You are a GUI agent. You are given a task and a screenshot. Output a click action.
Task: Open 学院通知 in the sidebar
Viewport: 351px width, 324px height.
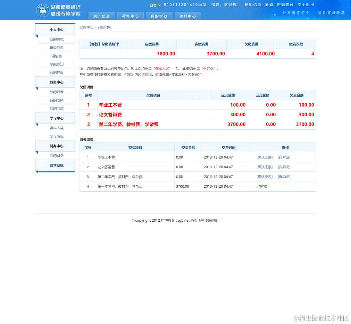click(57, 64)
